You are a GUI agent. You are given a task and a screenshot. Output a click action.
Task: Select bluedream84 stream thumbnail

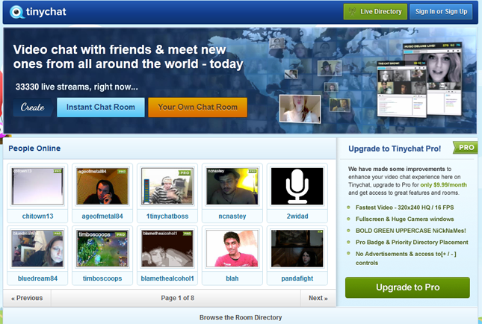tap(37, 249)
